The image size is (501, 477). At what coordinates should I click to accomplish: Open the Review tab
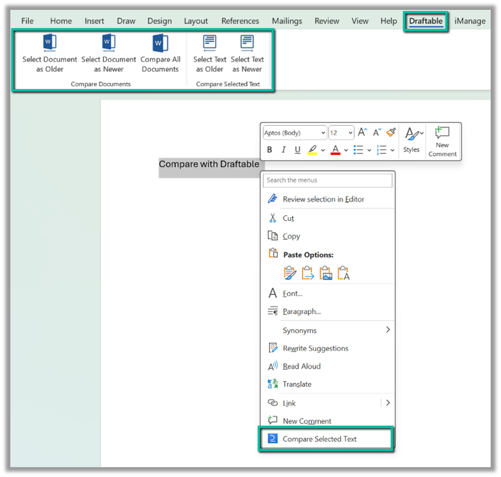coord(327,21)
